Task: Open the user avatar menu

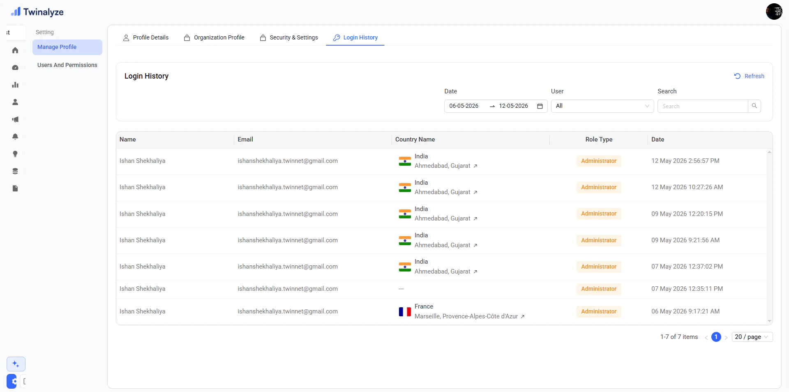Action: pos(774,12)
